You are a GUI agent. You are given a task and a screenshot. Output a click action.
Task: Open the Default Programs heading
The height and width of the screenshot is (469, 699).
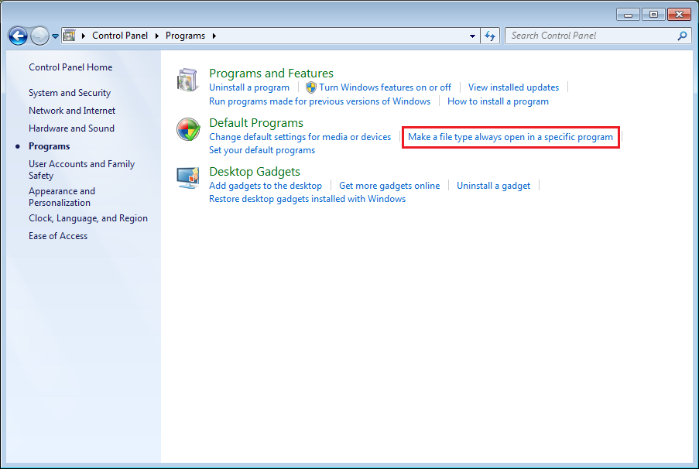pos(256,122)
